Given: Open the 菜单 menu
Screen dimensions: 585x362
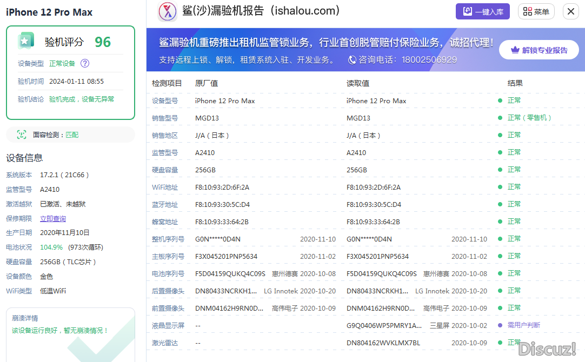Looking at the screenshot, I should 536,11.
